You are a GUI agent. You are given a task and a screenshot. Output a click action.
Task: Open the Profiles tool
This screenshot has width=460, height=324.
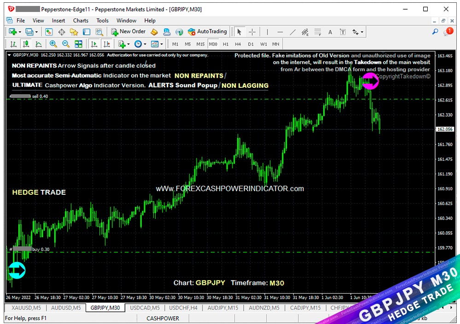pyautogui.click(x=29, y=32)
